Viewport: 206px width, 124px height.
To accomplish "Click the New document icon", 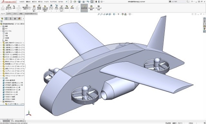I will (x=71, y=2).
